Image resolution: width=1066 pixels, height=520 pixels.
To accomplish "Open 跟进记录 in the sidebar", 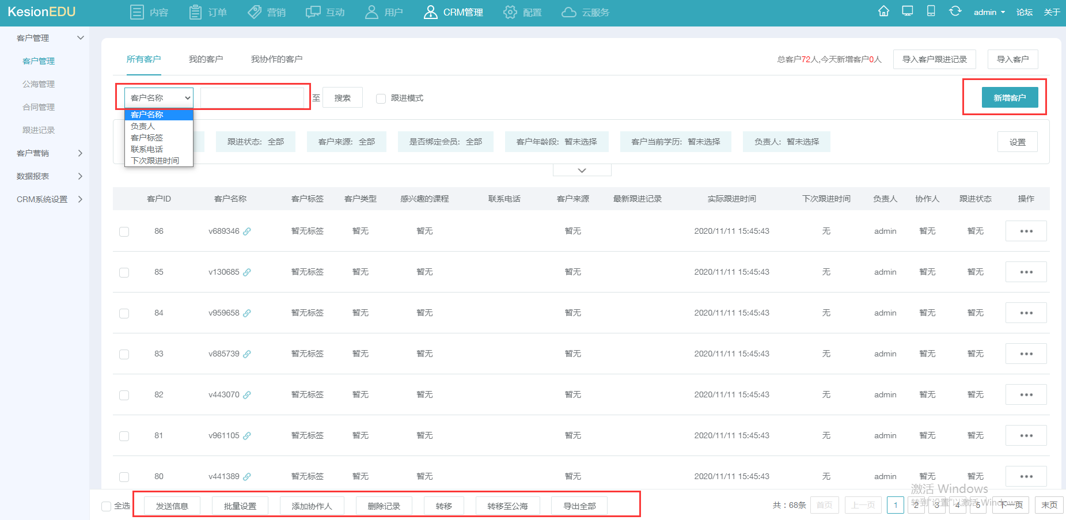I will point(39,130).
